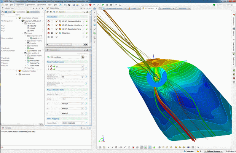236x153 pixels.
Task: Select Free Surface in the object tree
Action: (x=35, y=60)
